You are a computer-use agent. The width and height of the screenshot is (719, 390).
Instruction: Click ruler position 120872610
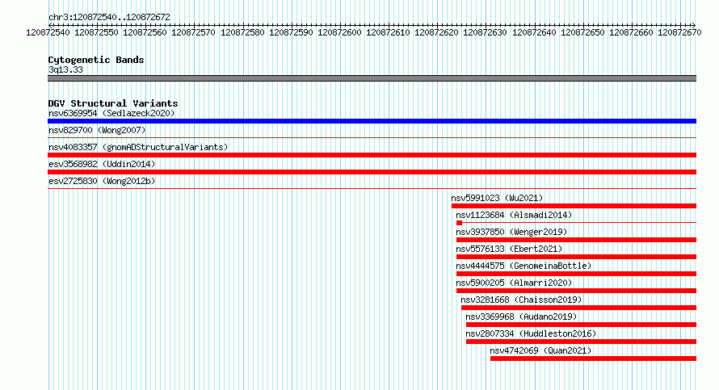[x=388, y=32]
